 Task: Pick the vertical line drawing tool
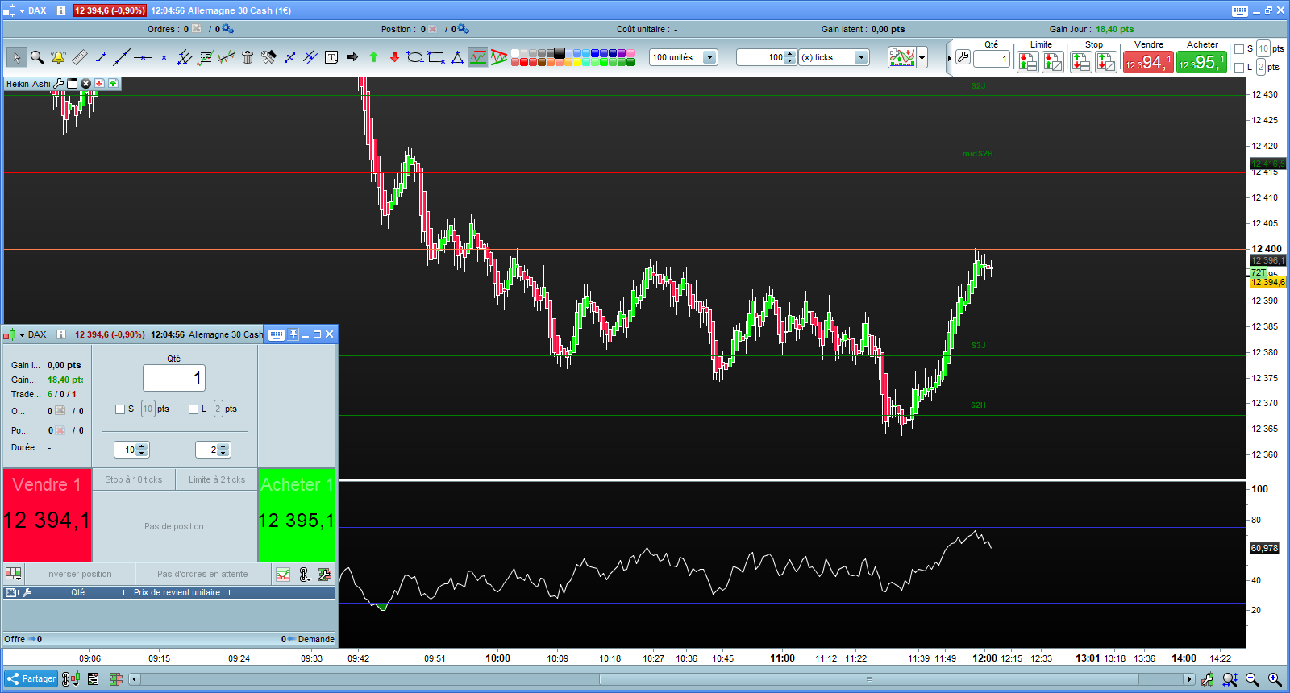[x=164, y=57]
